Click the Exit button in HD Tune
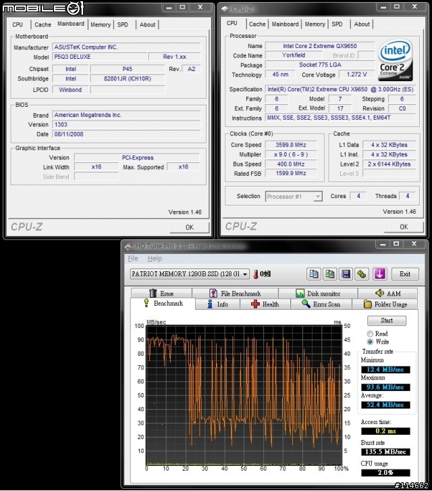The height and width of the screenshot is (491, 432). [405, 274]
